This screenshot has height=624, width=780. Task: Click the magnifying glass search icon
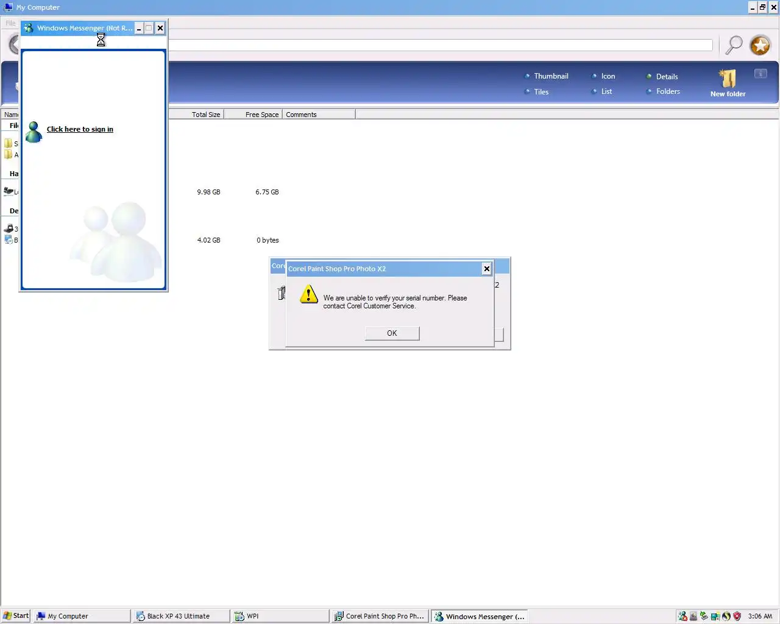(734, 45)
